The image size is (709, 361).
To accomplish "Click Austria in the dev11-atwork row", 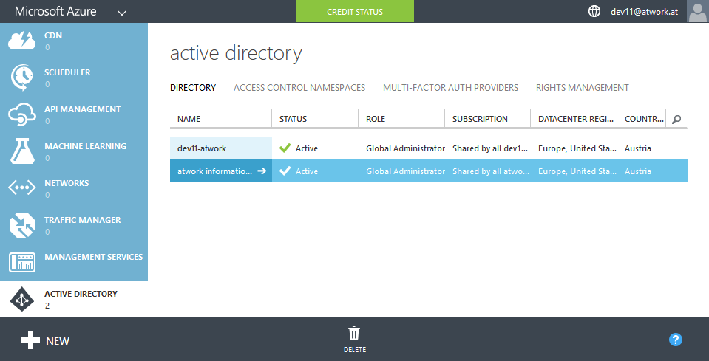I will 638,148.
